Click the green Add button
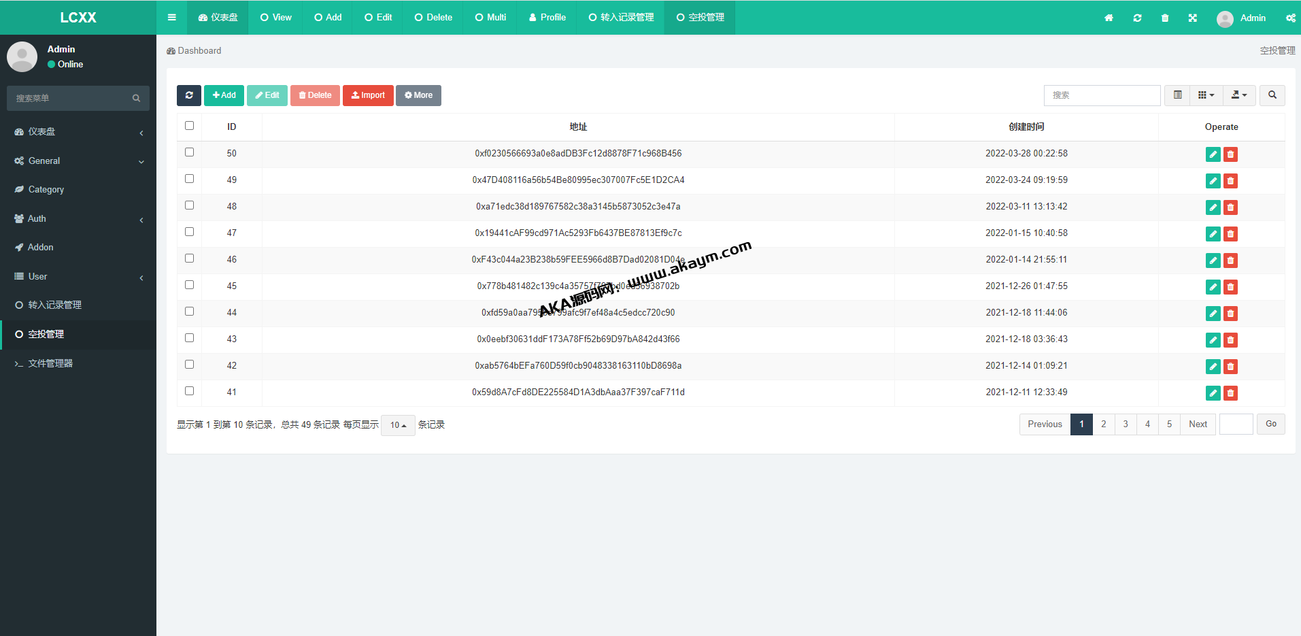Image resolution: width=1301 pixels, height=636 pixels. pyautogui.click(x=224, y=95)
